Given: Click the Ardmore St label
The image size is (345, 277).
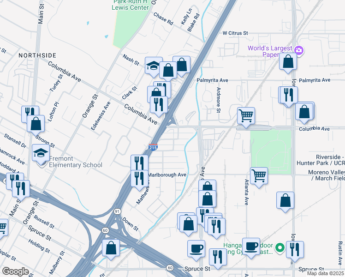Looking at the screenshot, I should pyautogui.click(x=218, y=100).
